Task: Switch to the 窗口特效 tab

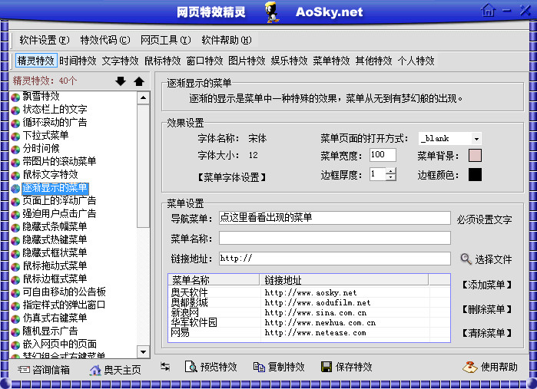Action: [204, 61]
